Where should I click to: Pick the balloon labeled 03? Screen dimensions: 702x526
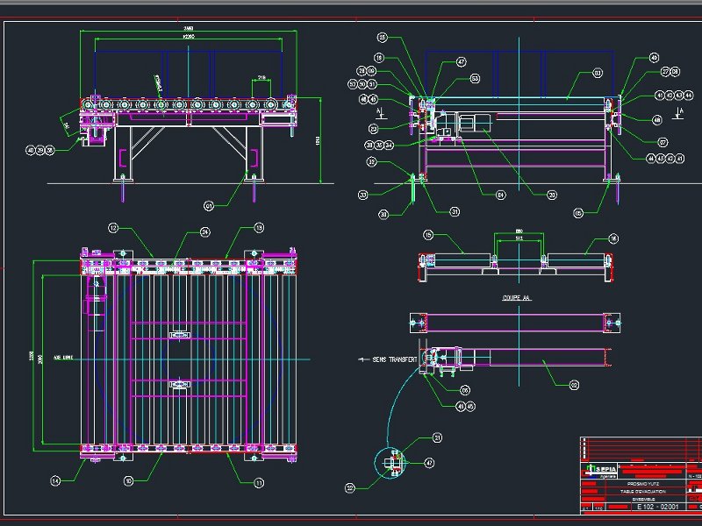click(598, 74)
